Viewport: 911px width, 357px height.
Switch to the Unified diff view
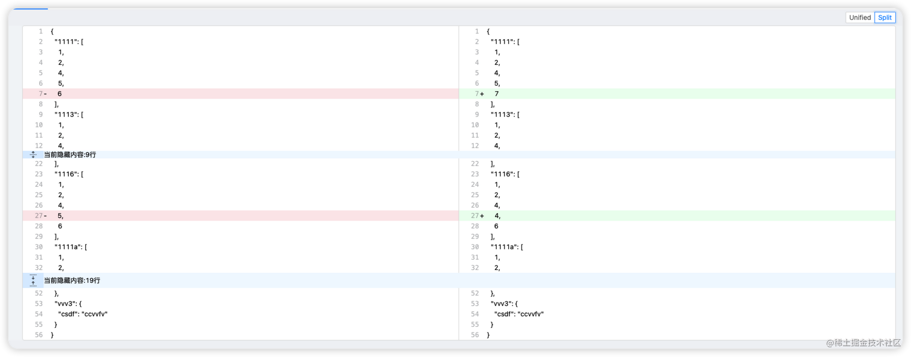(x=859, y=17)
